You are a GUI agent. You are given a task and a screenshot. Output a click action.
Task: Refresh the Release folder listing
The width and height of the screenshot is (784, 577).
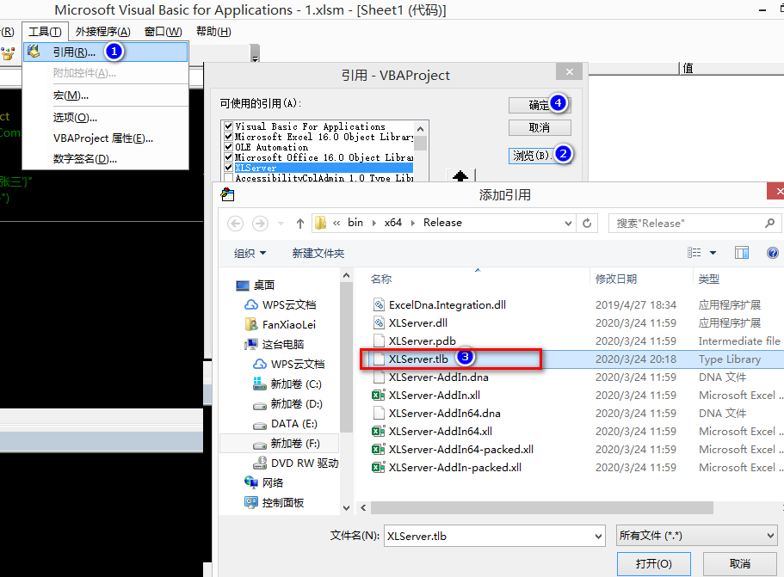pyautogui.click(x=587, y=223)
